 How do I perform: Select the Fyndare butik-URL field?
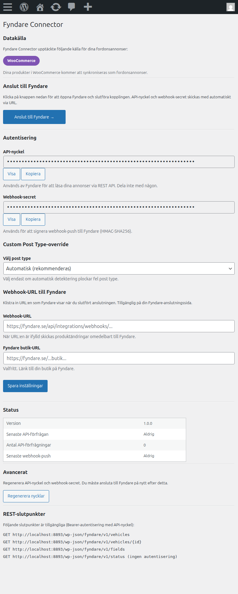(119, 358)
